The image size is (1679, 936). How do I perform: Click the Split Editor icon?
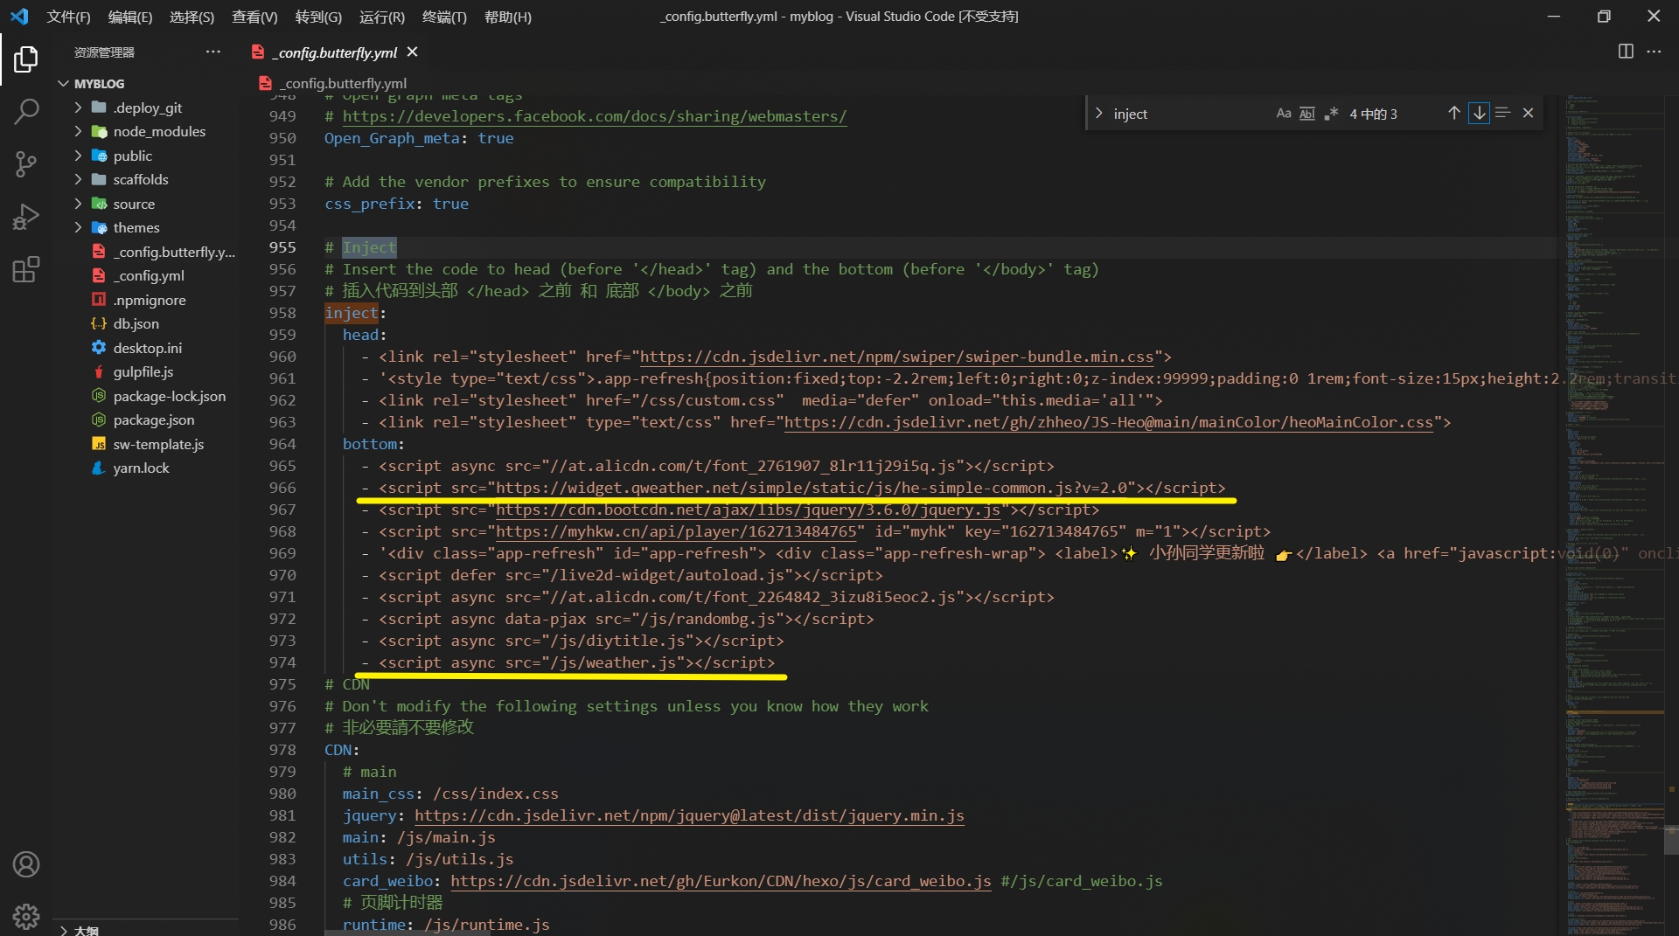pyautogui.click(x=1626, y=52)
